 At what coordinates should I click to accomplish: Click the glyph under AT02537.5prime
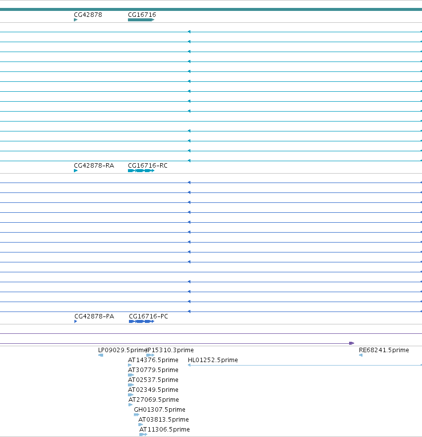click(131, 385)
